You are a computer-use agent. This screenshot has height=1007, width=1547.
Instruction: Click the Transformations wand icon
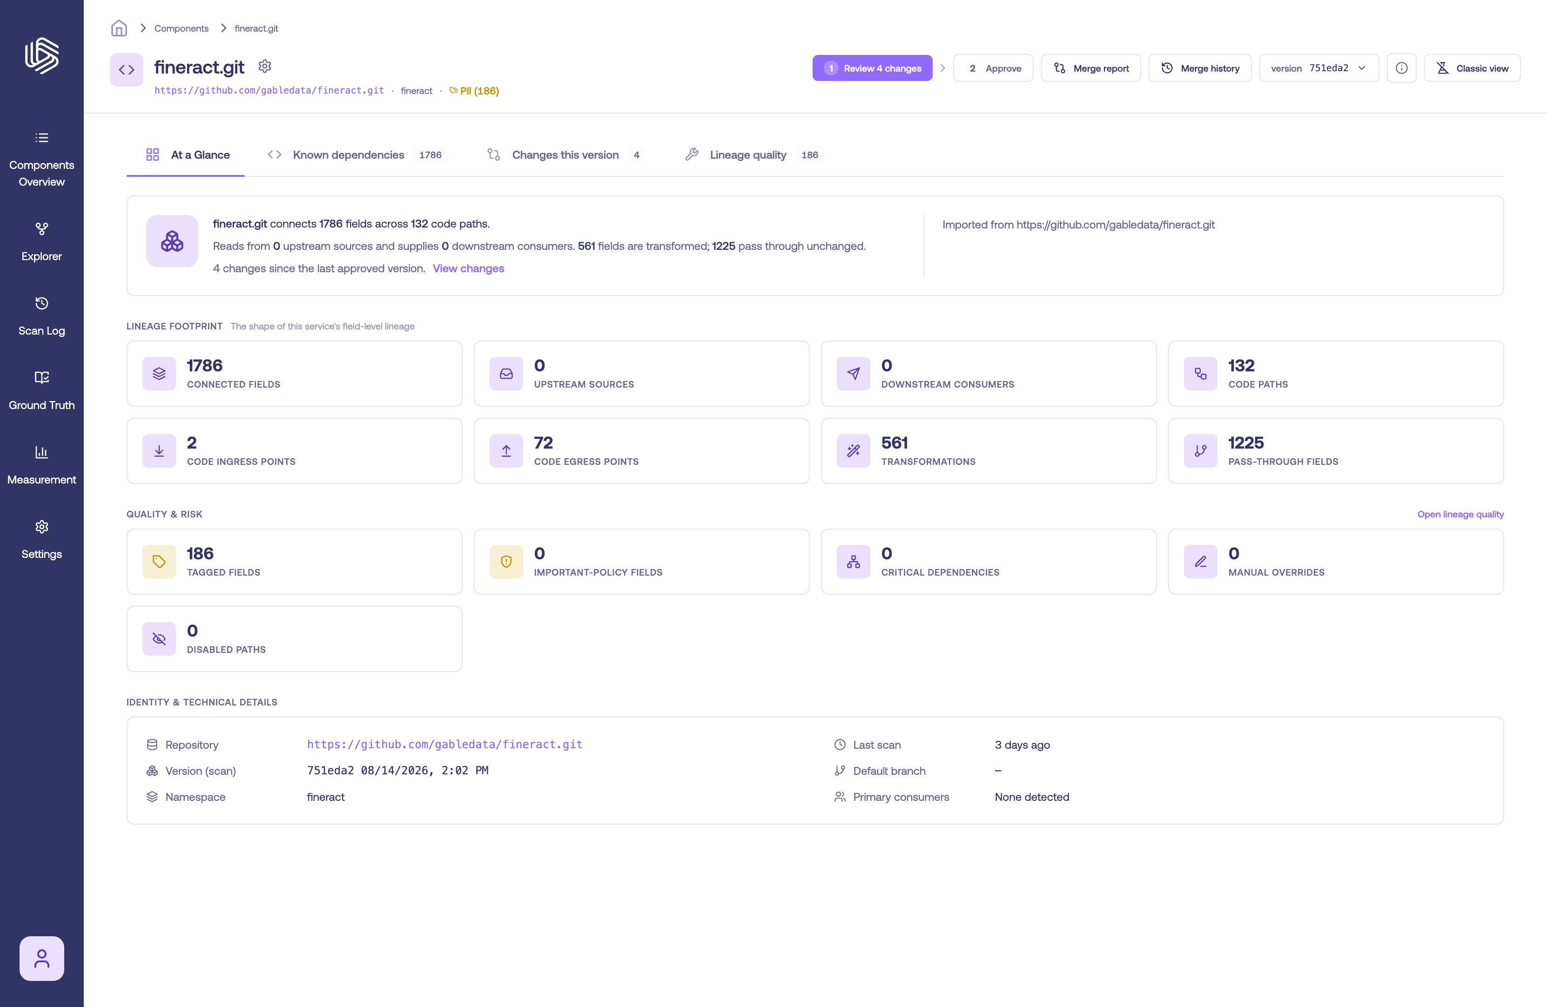pos(854,450)
